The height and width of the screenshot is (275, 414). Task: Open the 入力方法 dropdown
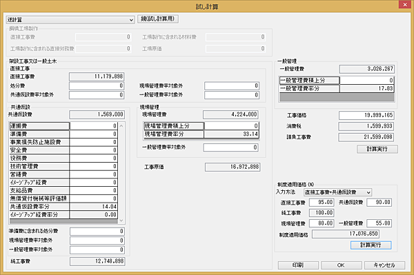tap(337, 192)
